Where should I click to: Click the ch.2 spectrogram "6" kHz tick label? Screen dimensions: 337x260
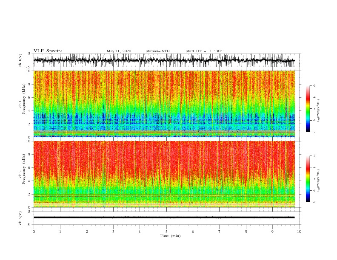[x=30, y=168]
